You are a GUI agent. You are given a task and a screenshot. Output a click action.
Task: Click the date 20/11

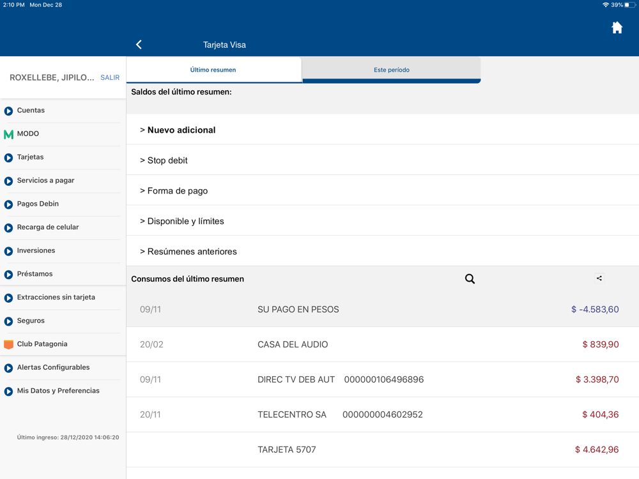(x=150, y=414)
